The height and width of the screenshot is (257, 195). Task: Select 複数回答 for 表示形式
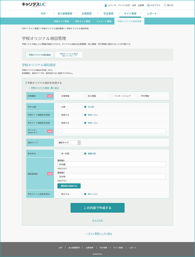(x=85, y=154)
